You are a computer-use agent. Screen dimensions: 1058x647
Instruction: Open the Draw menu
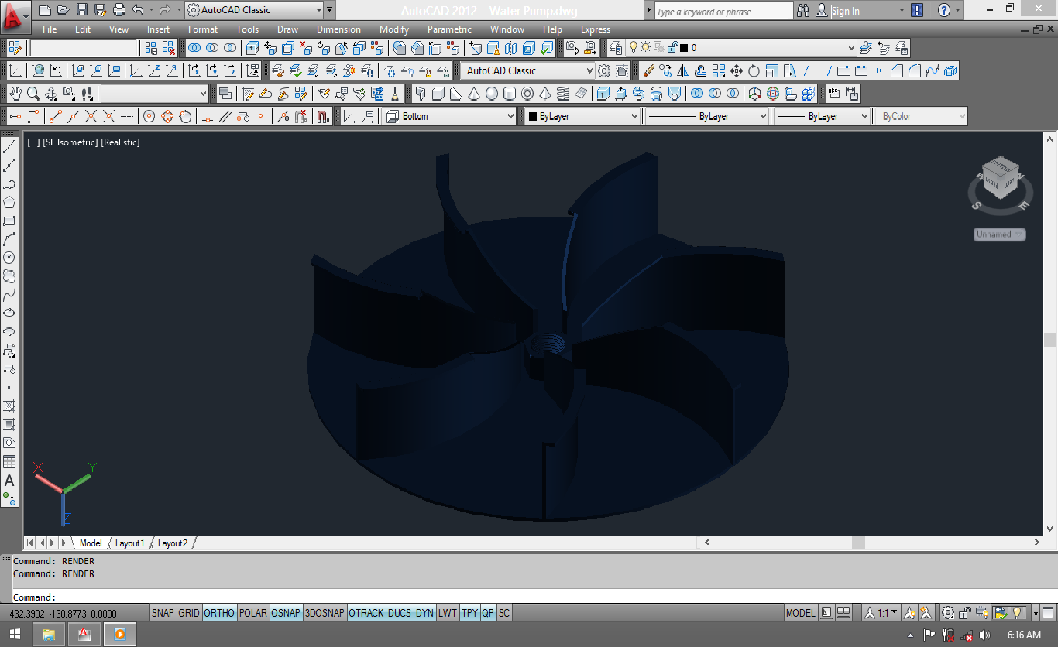click(287, 29)
